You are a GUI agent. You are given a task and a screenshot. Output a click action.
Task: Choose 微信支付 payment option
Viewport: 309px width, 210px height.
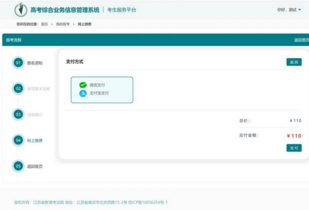97,85
